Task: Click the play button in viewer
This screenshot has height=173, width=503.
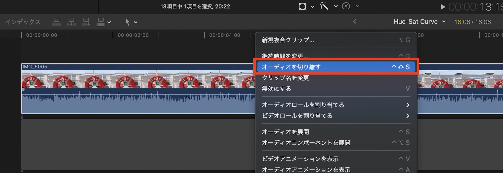Action: (443, 7)
